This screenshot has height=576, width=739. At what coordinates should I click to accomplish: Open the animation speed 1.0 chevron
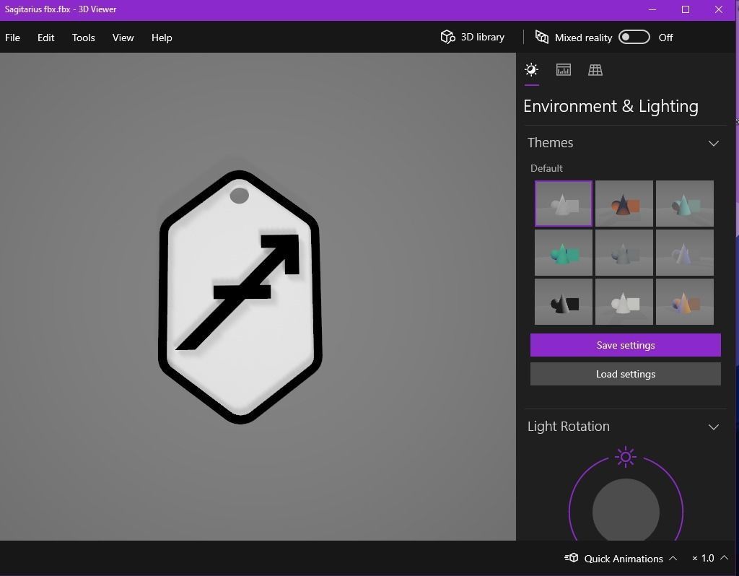[x=724, y=558]
